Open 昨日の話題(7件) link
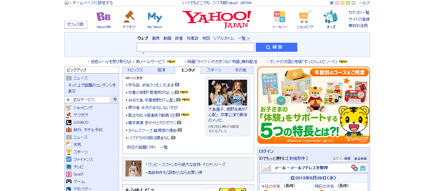Image resolution: width=434 pixels, height=191 pixels. click(x=142, y=147)
